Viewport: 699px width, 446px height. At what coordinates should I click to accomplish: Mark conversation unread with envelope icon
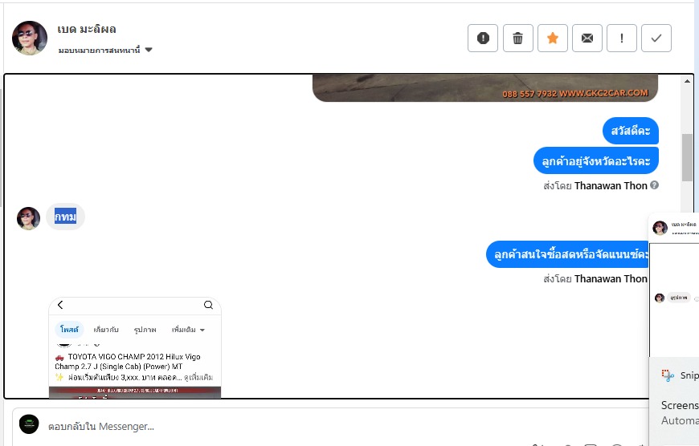(587, 39)
